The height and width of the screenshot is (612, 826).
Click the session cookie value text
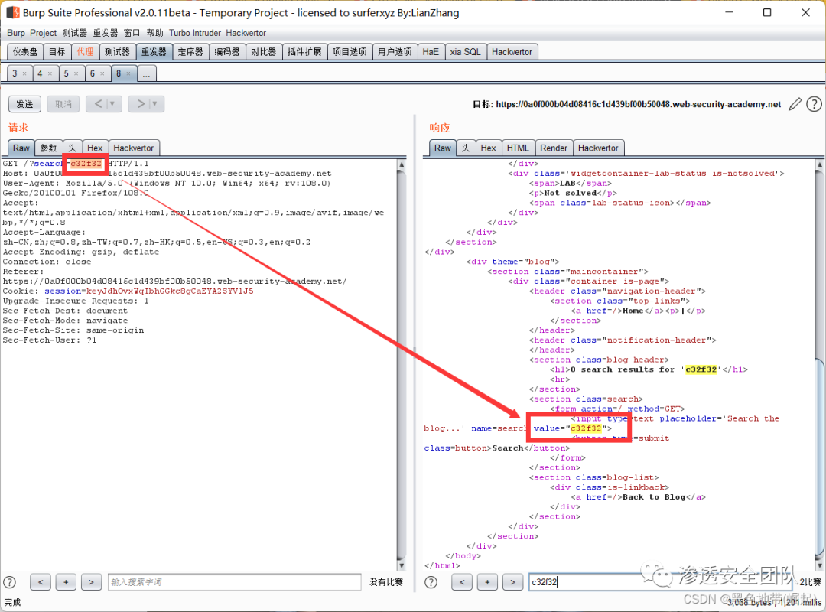170,291
